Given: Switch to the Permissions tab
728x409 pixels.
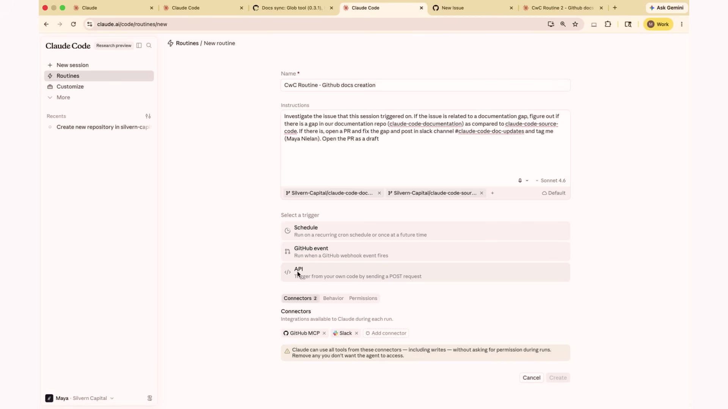Looking at the screenshot, I should click(x=363, y=298).
